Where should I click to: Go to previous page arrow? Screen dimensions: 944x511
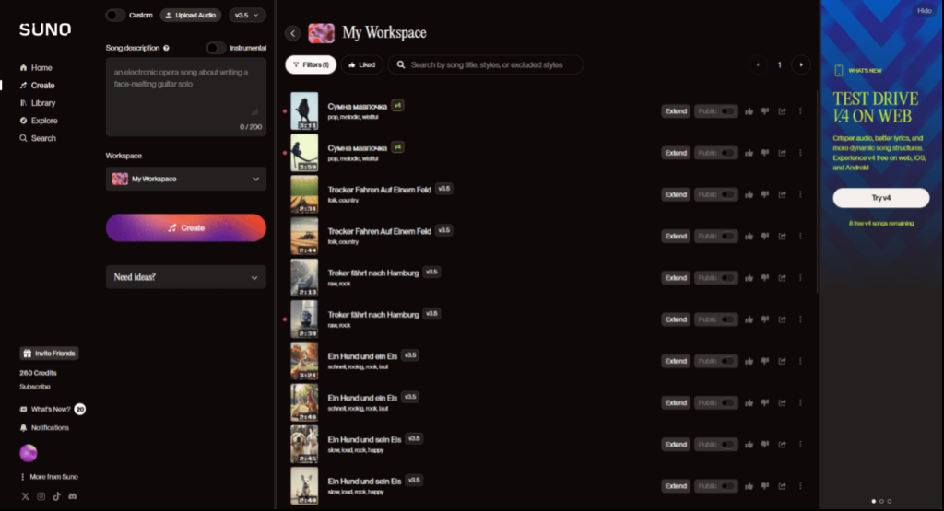pos(758,65)
